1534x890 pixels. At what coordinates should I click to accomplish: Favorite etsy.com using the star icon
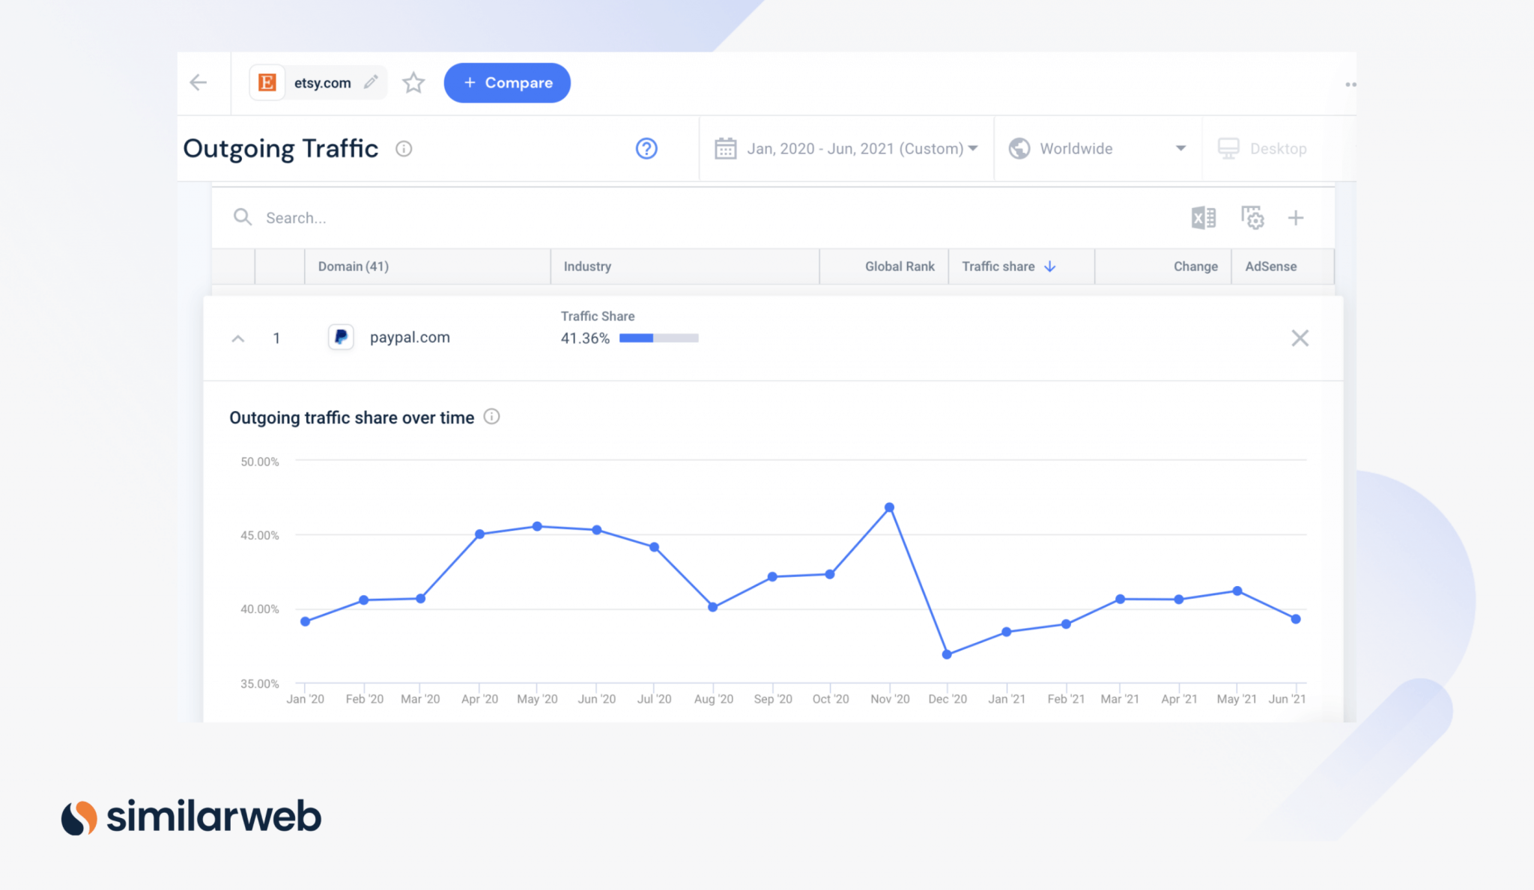(x=413, y=82)
